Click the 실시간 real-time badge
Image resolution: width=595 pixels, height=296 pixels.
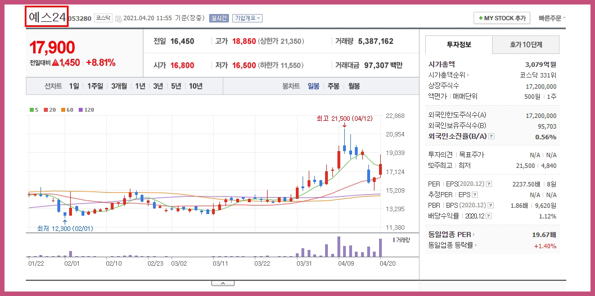[x=219, y=18]
